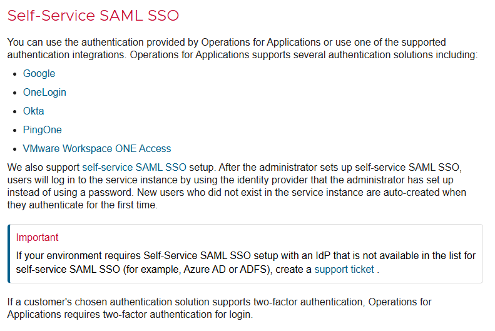Open the support ticket link

[x=344, y=270]
